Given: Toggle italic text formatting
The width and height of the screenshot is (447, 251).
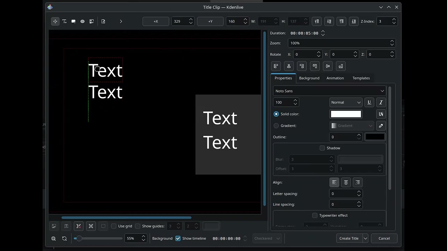Looking at the screenshot, I should (x=381, y=102).
